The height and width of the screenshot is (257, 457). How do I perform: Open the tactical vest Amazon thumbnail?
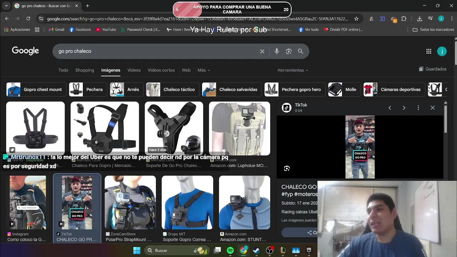[240, 128]
